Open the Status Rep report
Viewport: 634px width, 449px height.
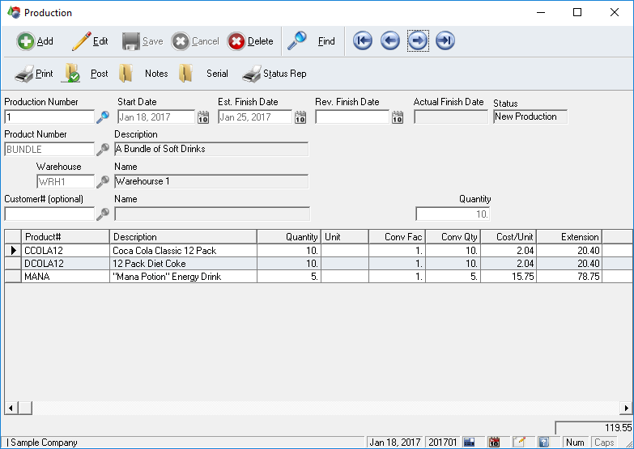(x=274, y=74)
